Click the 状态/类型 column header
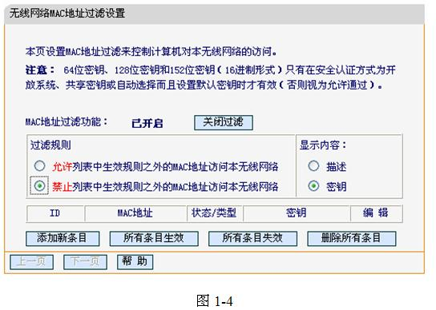 (x=214, y=213)
